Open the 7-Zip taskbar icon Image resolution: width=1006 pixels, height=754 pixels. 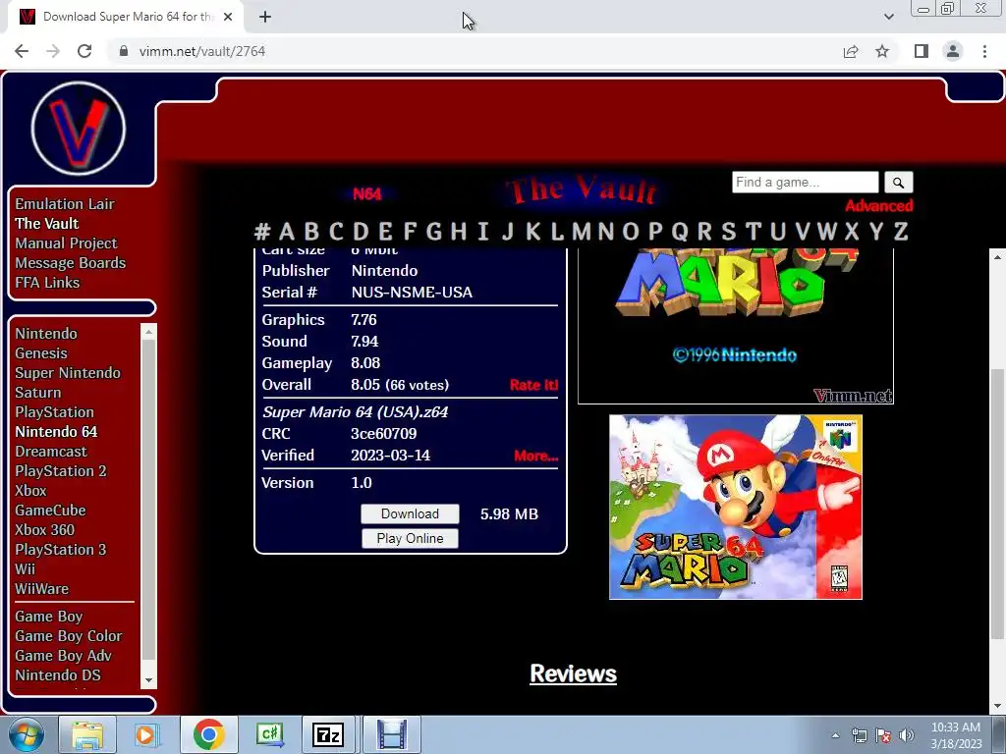click(x=327, y=734)
